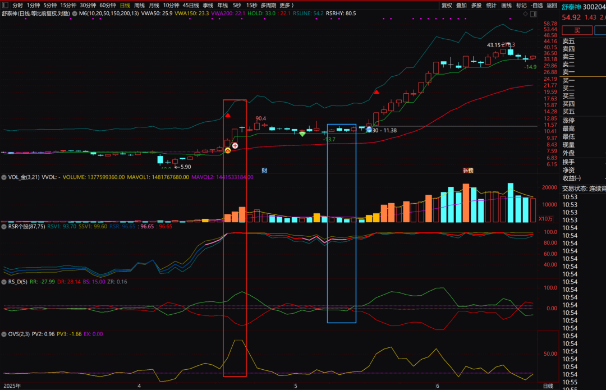
Task: Switch to 15分钟 period tab
Action: (68, 6)
